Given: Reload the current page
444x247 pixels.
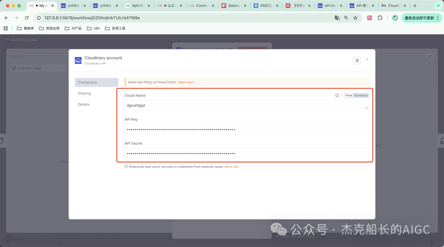Looking at the screenshot, I should pos(27,18).
